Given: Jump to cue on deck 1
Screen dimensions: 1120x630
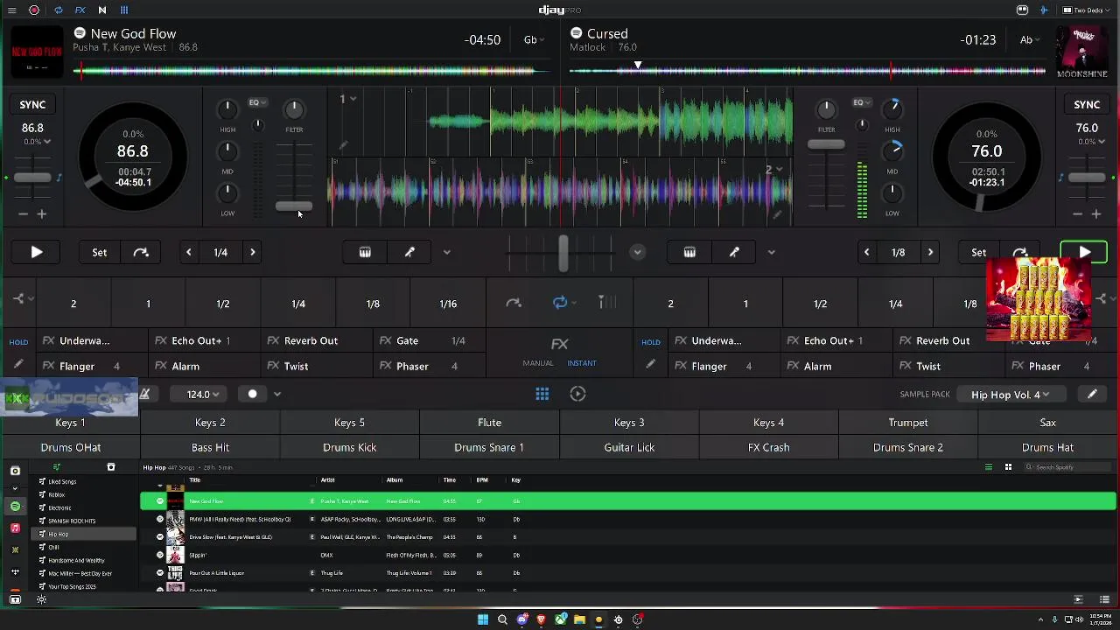Looking at the screenshot, I should pyautogui.click(x=141, y=252).
